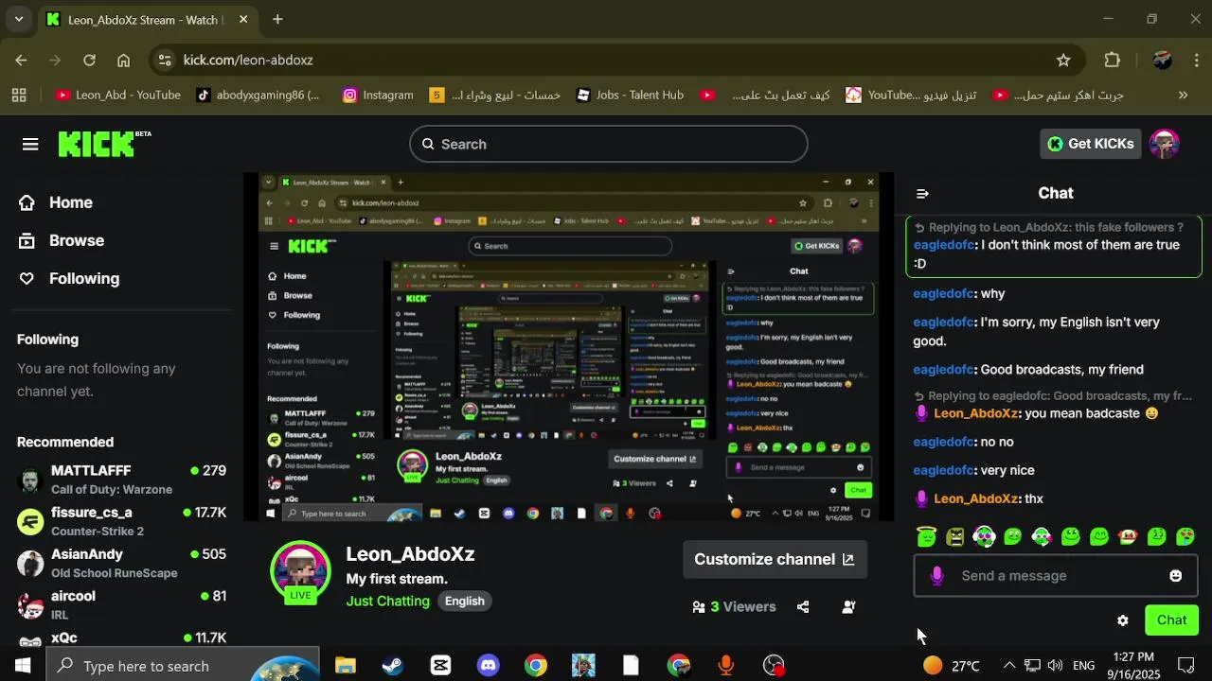Screen dimensions: 1212x681
Task: Open AsianAndy recommended channel
Action: (x=121, y=563)
